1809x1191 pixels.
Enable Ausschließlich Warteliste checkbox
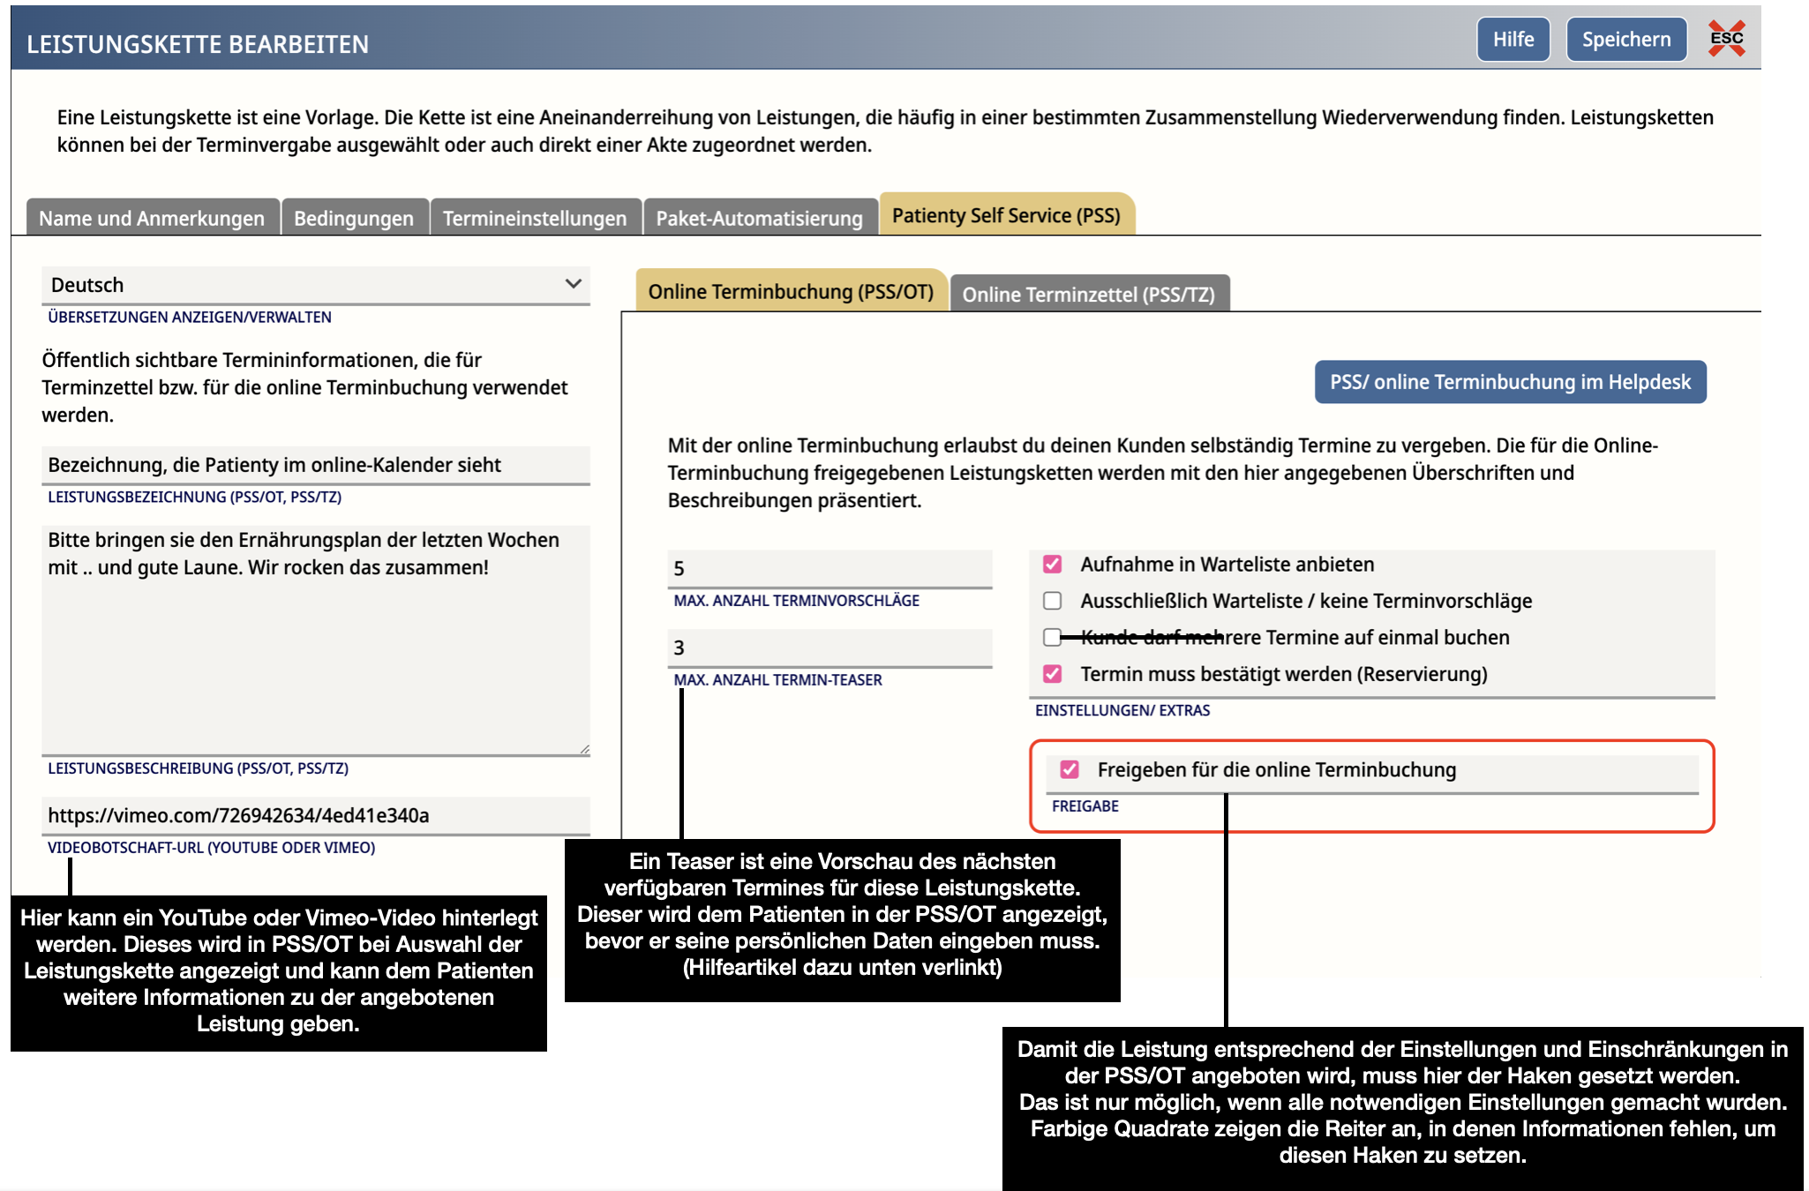point(1052,601)
